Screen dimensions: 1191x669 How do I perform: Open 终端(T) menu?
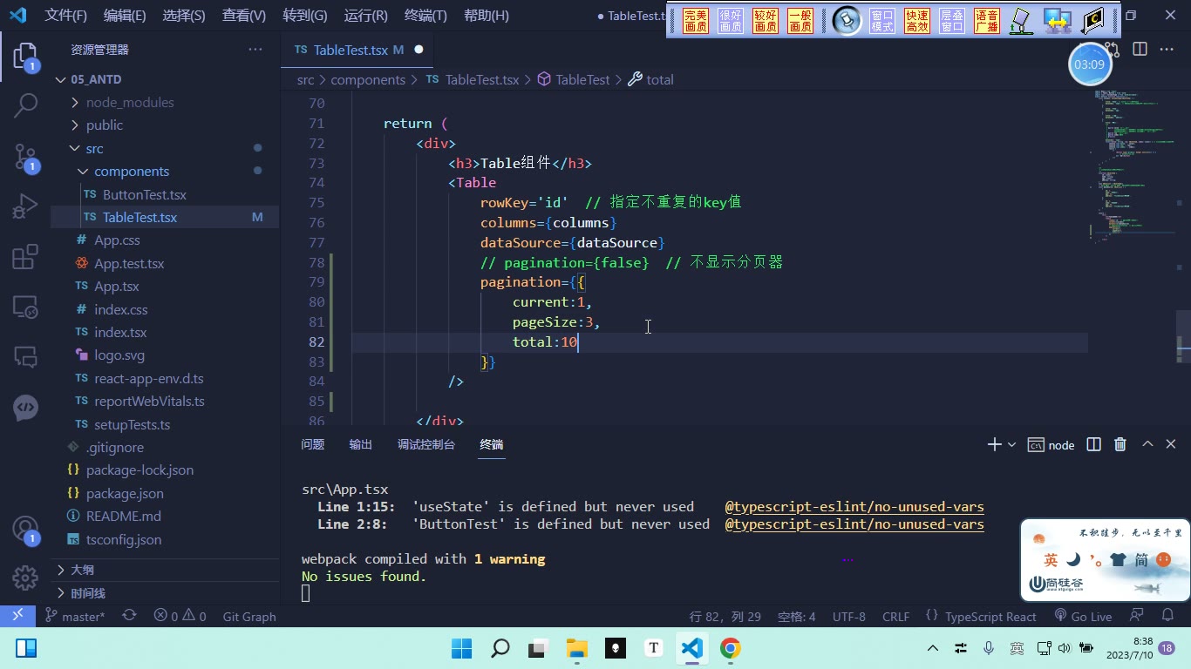click(425, 16)
